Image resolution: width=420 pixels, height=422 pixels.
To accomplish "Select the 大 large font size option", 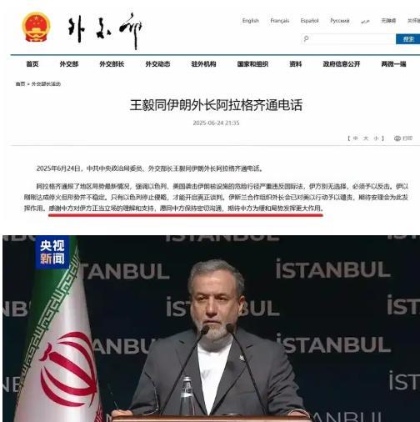I will point(366,138).
